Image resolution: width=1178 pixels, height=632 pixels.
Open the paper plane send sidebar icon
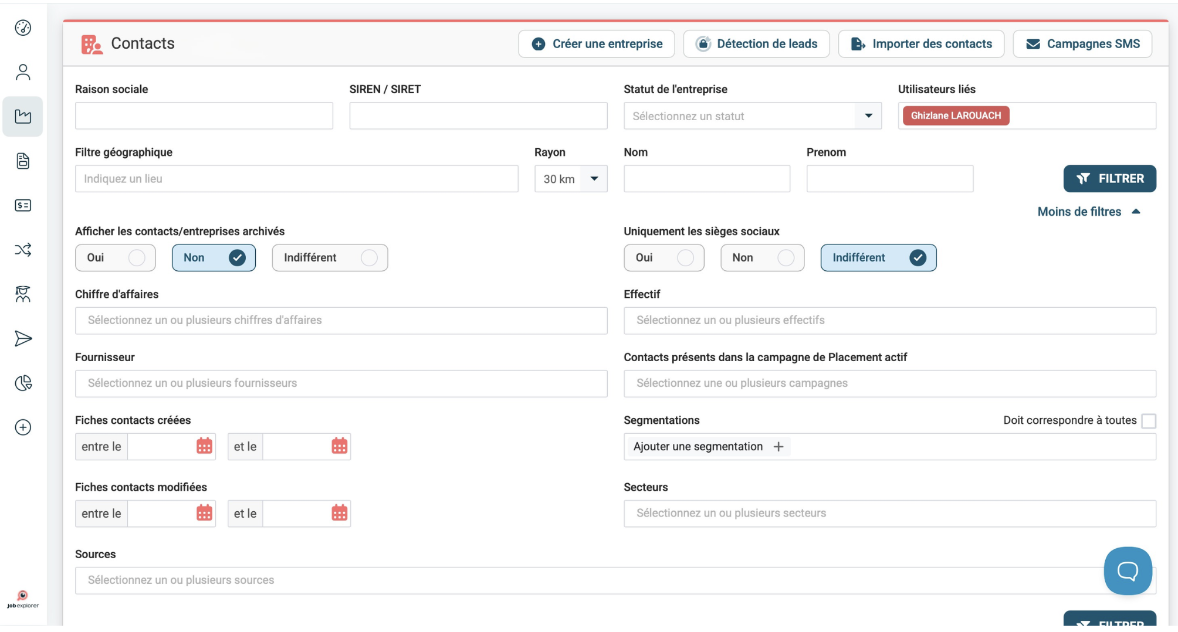click(x=23, y=338)
